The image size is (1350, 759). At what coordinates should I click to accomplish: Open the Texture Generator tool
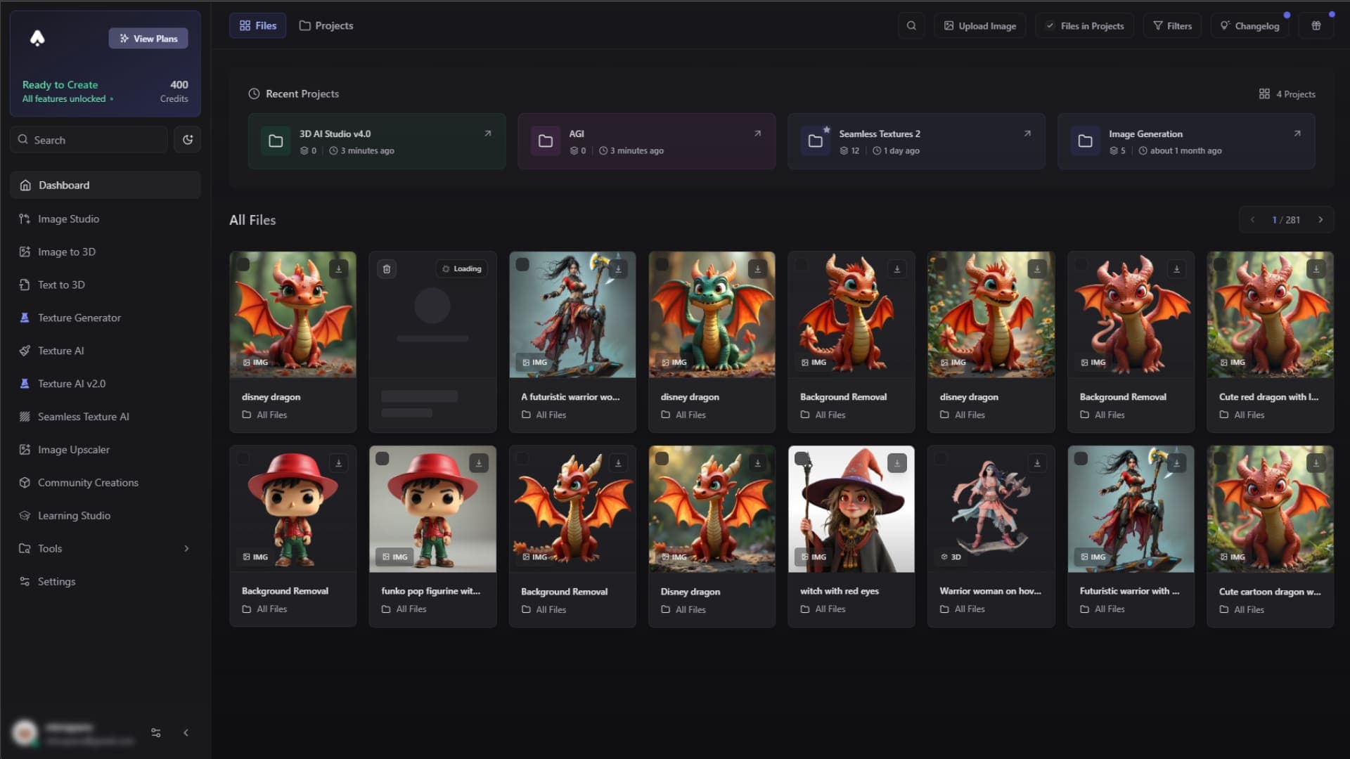pyautogui.click(x=79, y=317)
